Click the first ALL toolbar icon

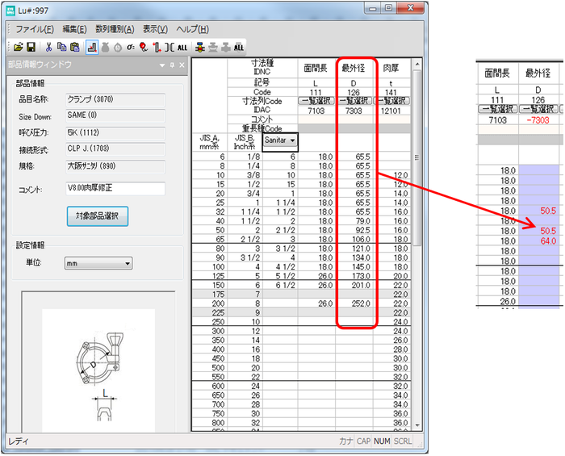coord(182,48)
